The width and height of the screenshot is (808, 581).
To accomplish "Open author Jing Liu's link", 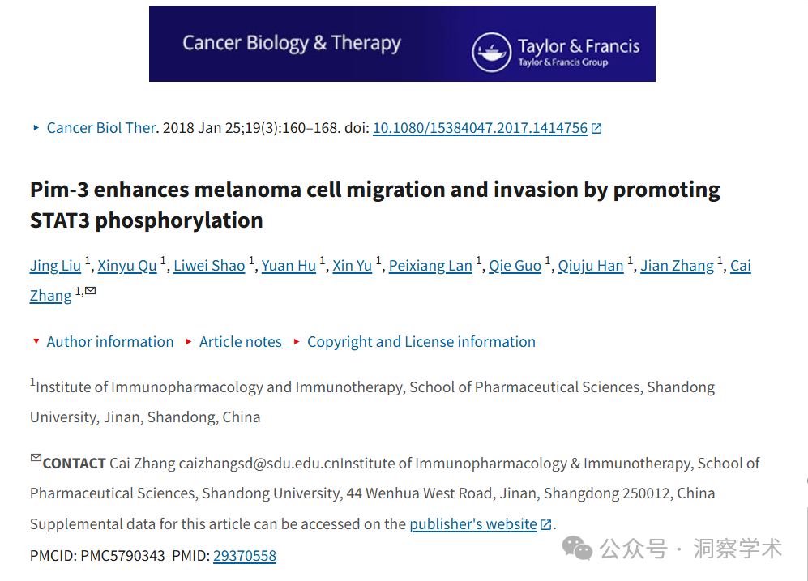I will [x=55, y=266].
